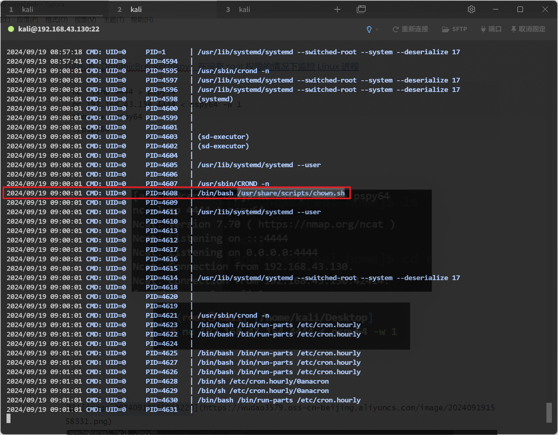
Task: Click the kali@192.168.43.130:22 host label
Action: pyautogui.click(x=59, y=29)
